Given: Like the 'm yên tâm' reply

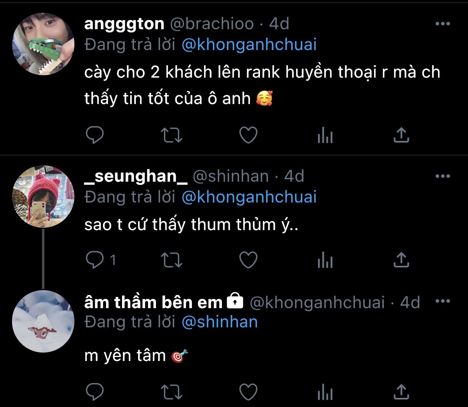Looking at the screenshot, I should pyautogui.click(x=248, y=392).
